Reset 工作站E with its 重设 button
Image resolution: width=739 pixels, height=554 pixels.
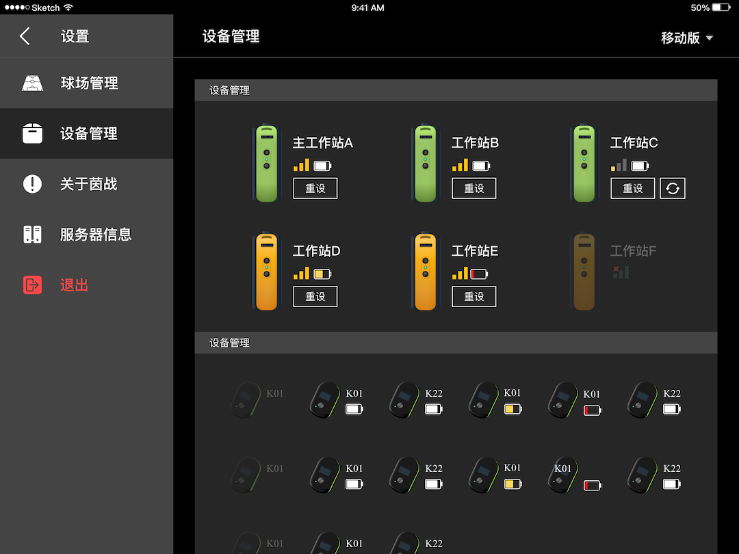[x=474, y=296]
